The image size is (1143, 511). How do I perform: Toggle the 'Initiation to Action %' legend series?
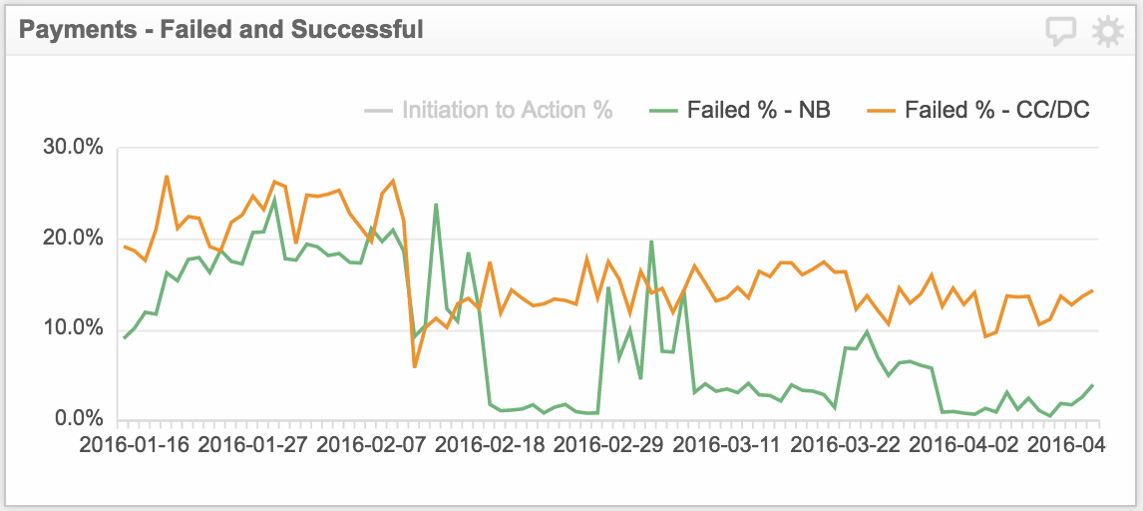pos(507,110)
